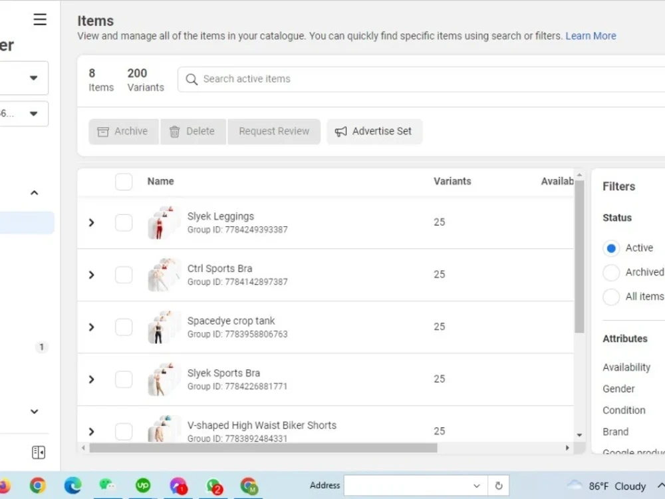Open Microsoft Edge from the taskbar
Image resolution: width=665 pixels, height=499 pixels.
[72, 486]
